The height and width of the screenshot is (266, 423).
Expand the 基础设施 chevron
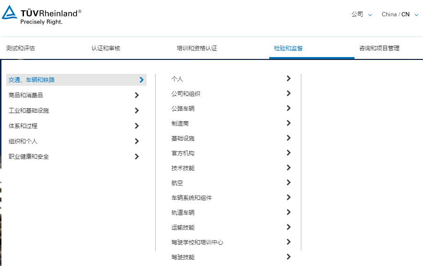288,138
